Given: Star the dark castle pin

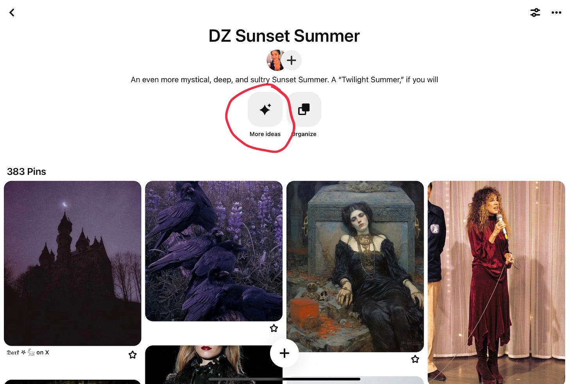Looking at the screenshot, I should [132, 355].
